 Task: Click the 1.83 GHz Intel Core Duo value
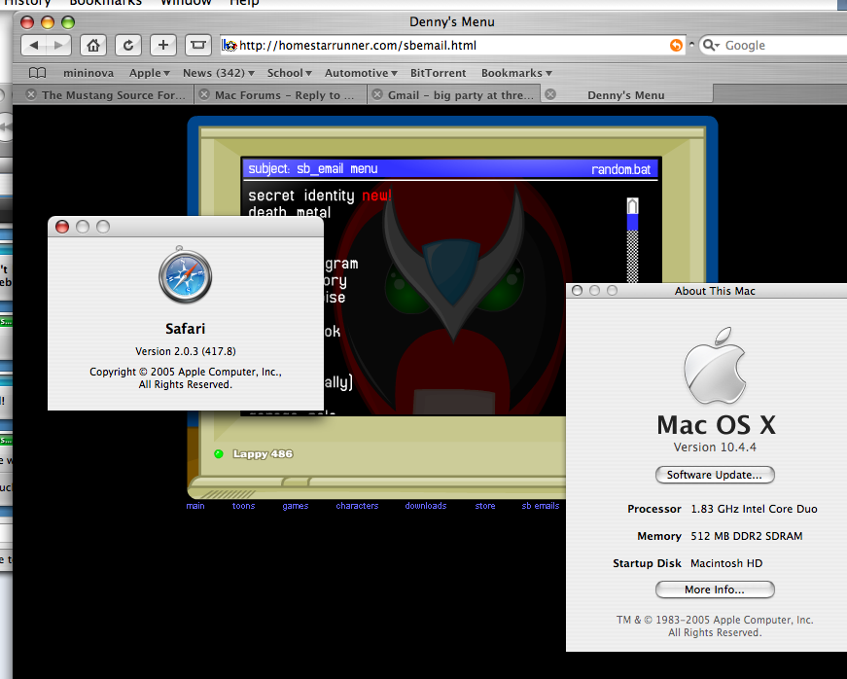pos(754,509)
